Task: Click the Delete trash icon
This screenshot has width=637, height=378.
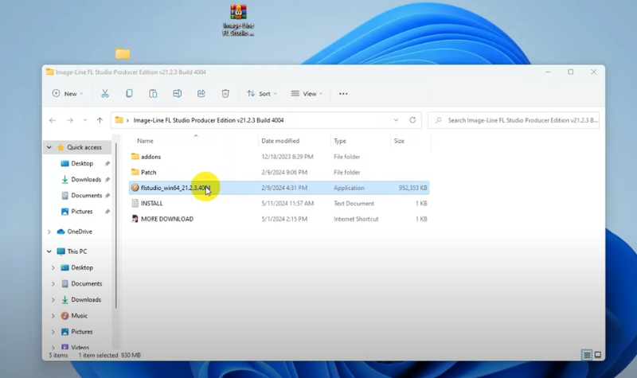Action: pos(225,94)
